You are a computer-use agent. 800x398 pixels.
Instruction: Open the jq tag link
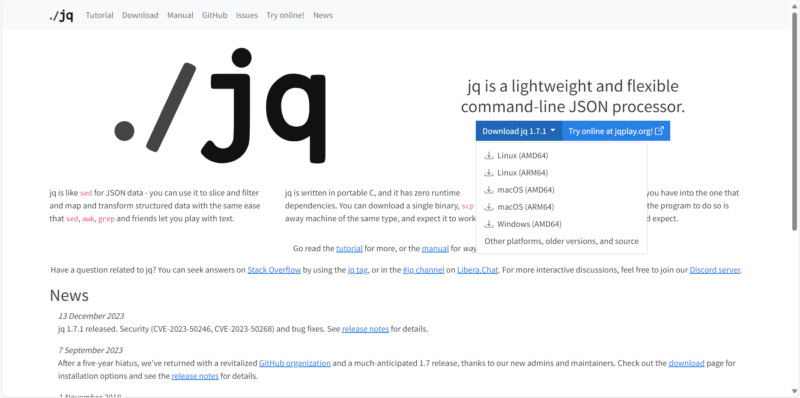pos(358,270)
